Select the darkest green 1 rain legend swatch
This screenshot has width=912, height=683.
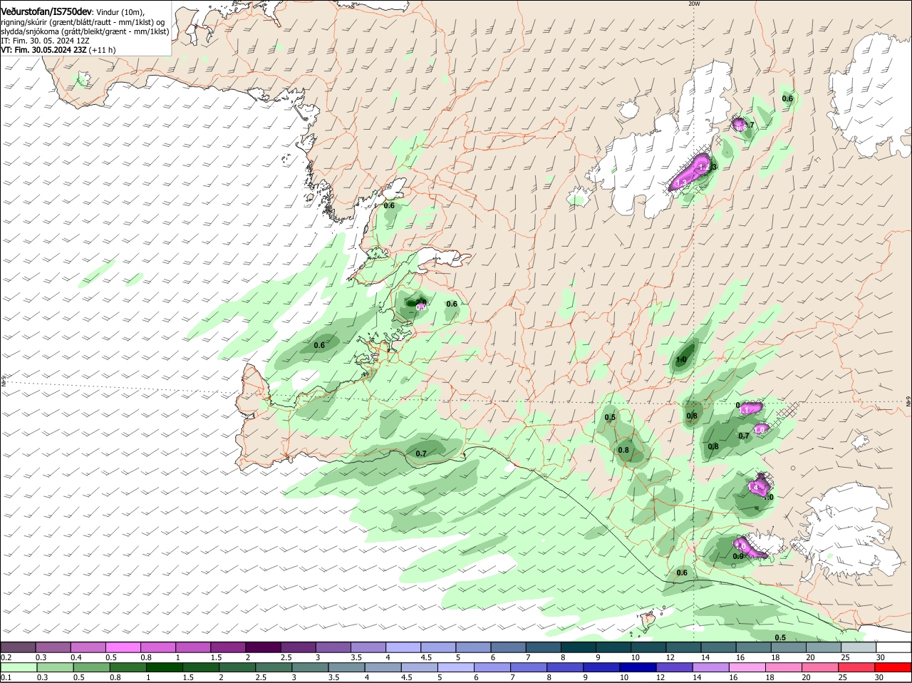tap(165, 667)
